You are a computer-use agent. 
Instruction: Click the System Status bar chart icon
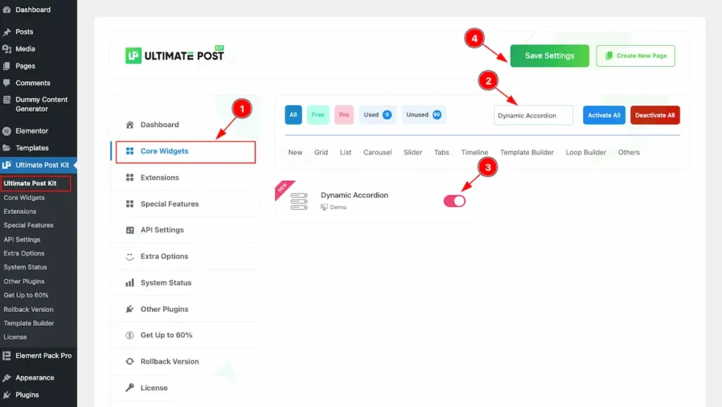(130, 282)
